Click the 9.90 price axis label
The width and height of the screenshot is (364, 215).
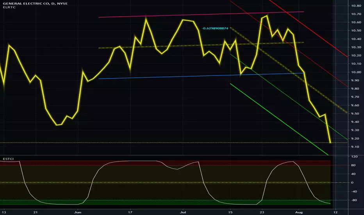coord(356,81)
